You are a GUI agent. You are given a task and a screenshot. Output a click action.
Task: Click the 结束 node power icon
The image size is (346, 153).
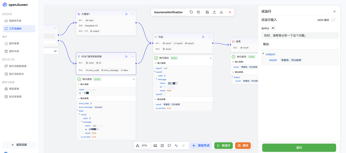point(233,42)
